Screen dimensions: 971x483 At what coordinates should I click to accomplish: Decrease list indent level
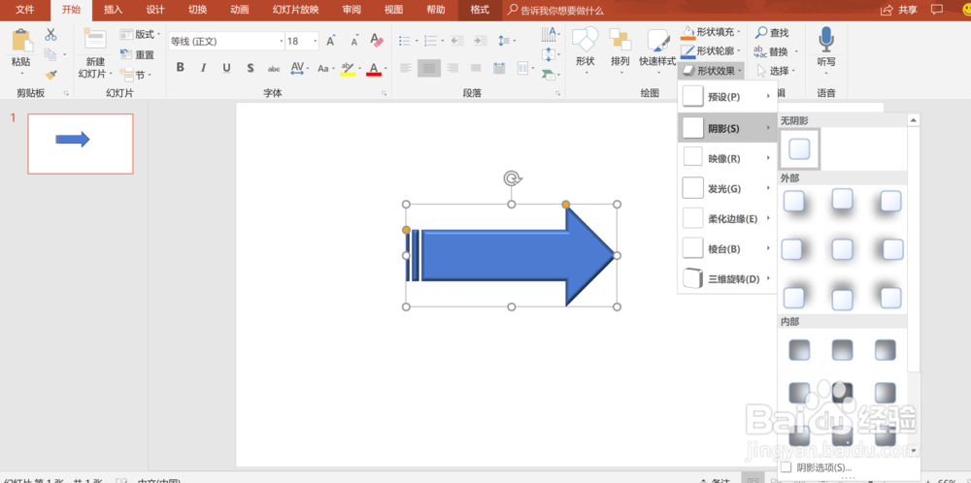point(457,41)
